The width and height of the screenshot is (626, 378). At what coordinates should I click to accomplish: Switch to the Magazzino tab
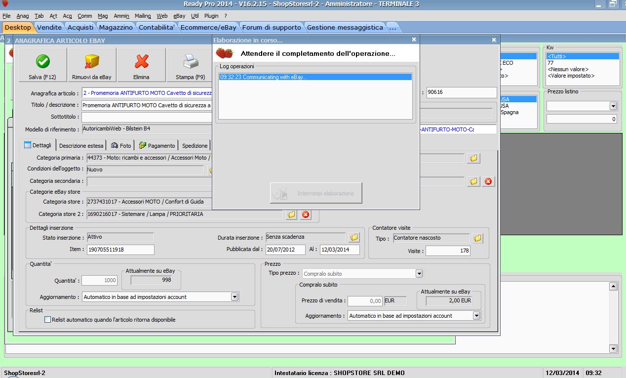click(116, 27)
